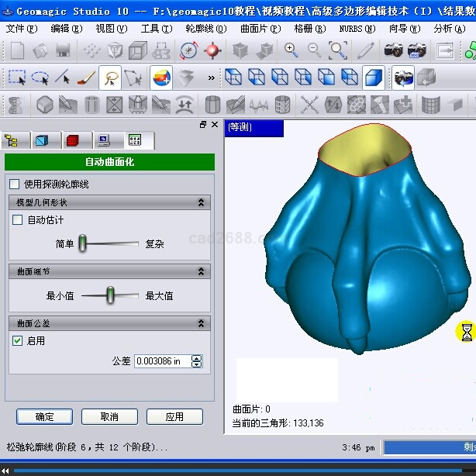
Task: Select the rectangle selection tool
Action: (17, 78)
